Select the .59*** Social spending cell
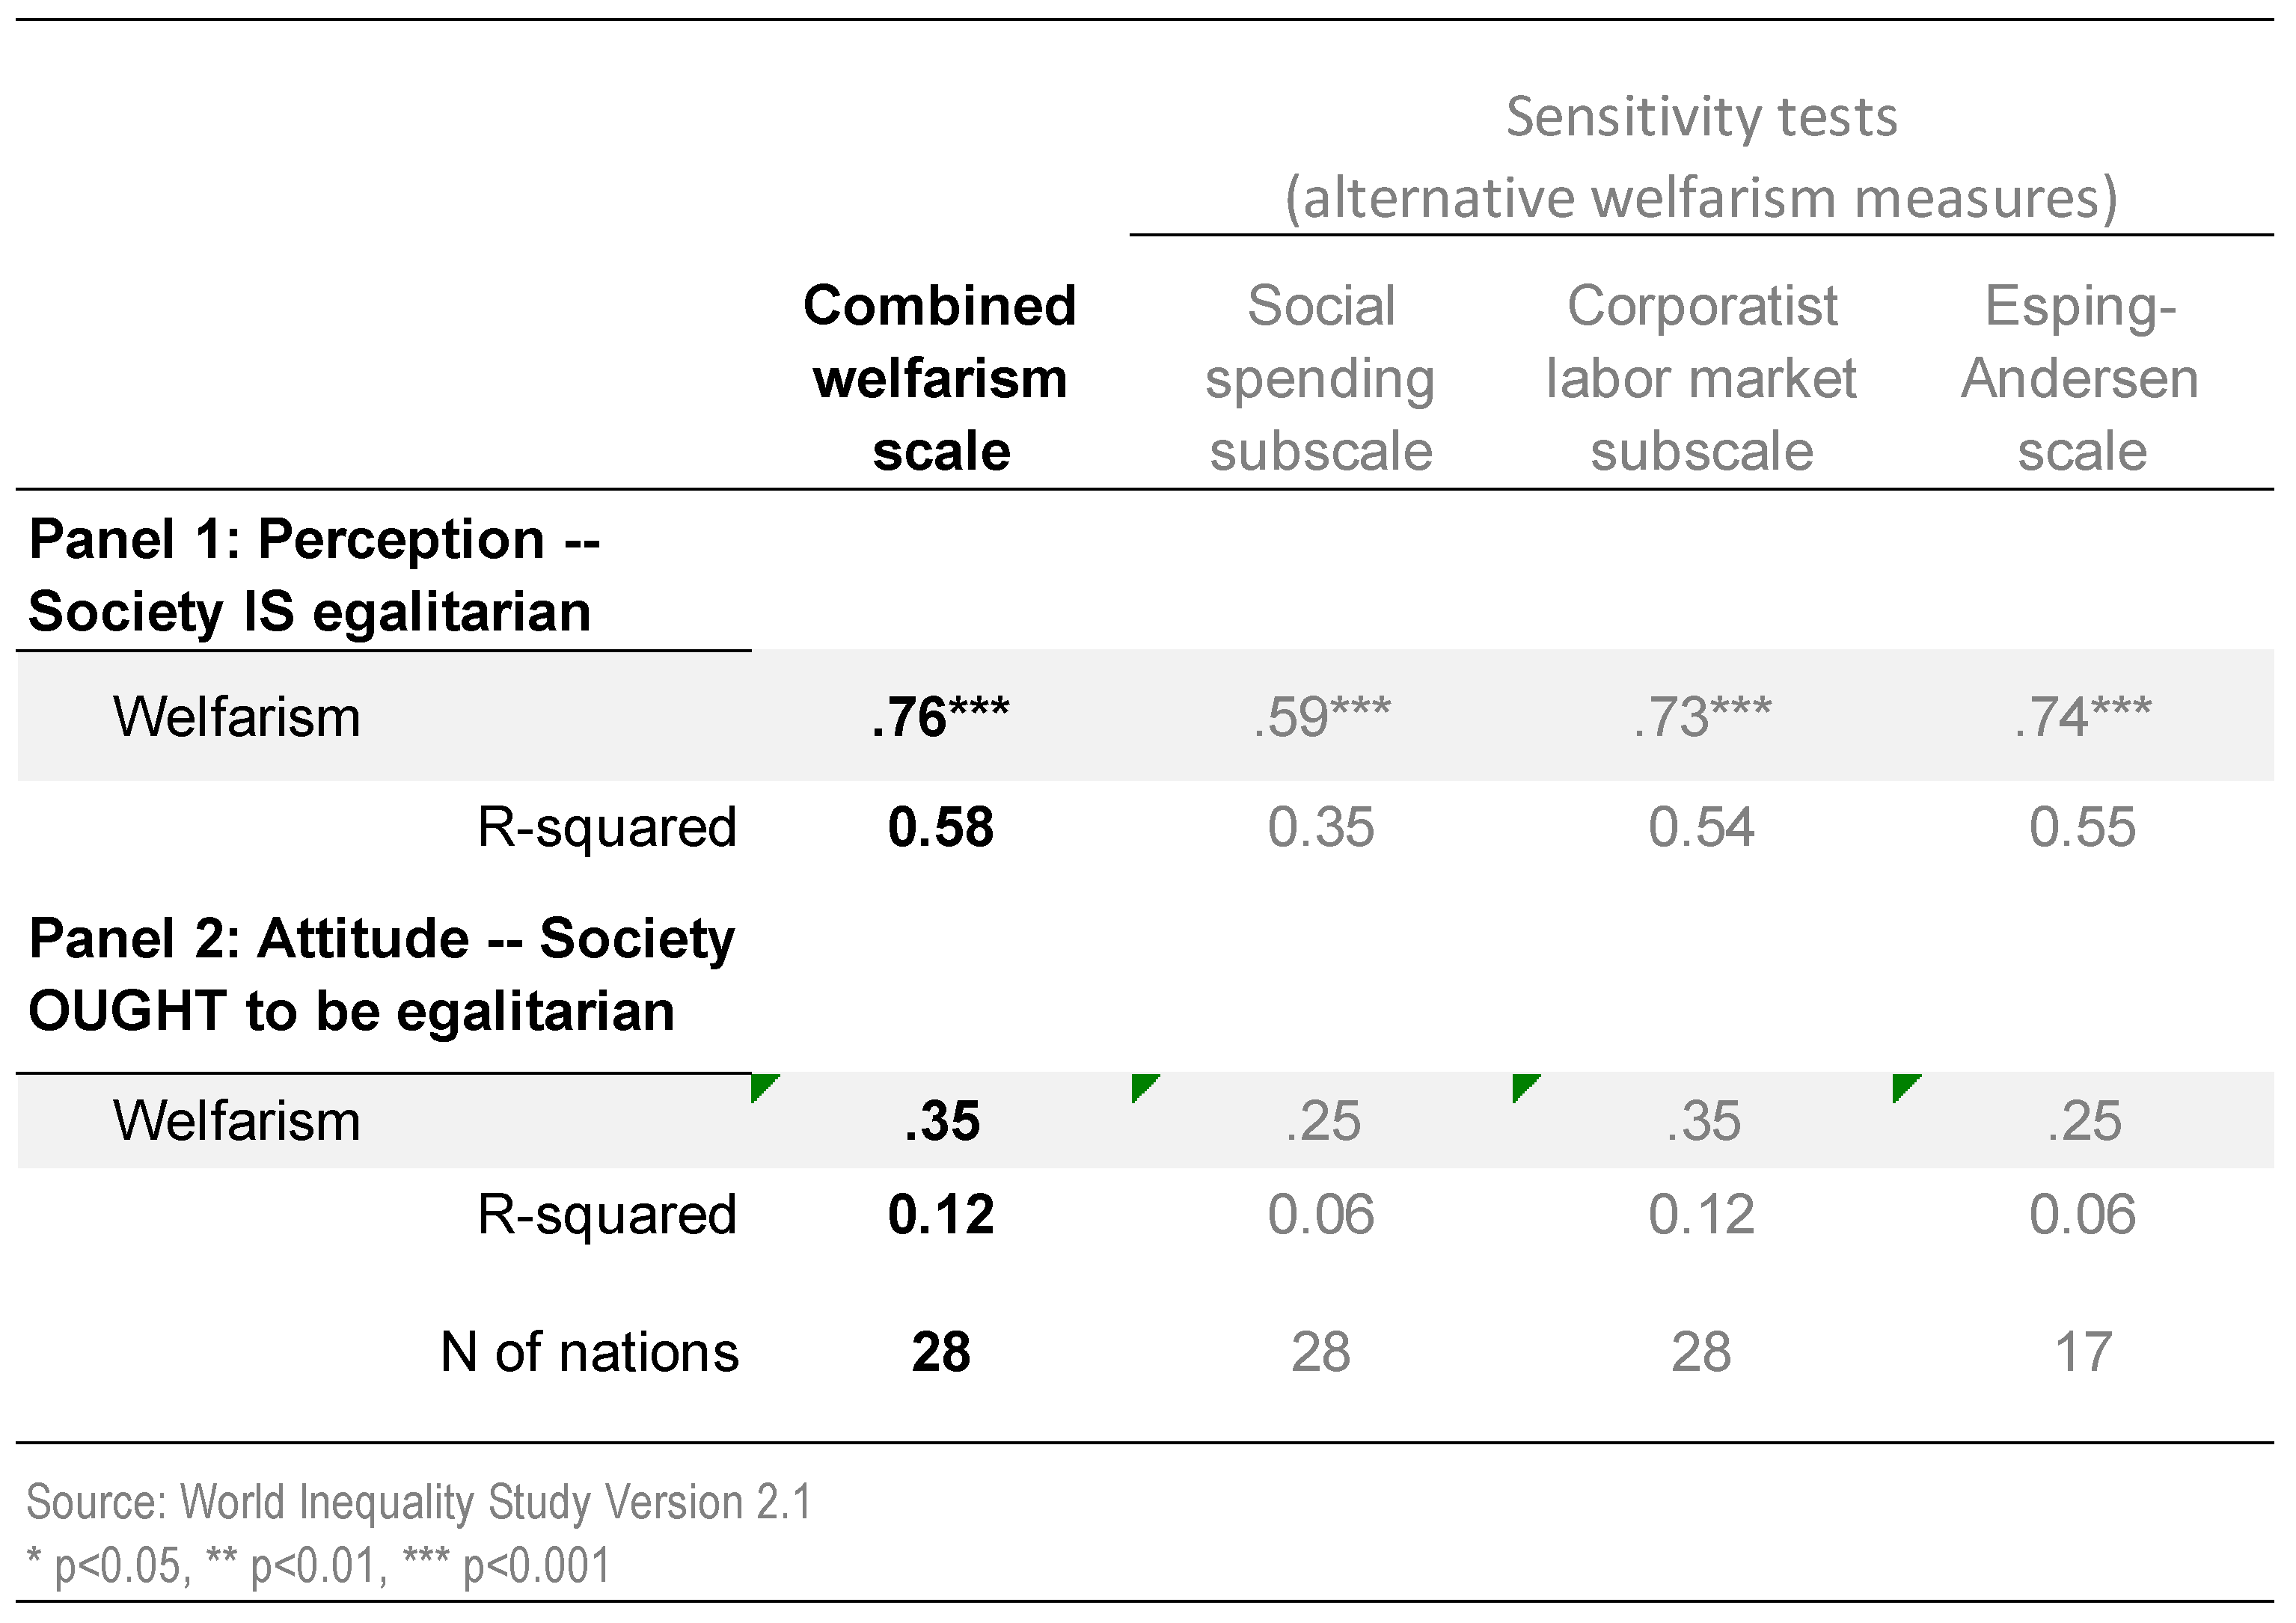2296x1623 pixels. coord(1321,717)
